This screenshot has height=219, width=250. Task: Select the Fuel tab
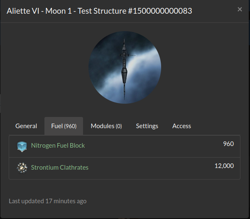(x=64, y=126)
